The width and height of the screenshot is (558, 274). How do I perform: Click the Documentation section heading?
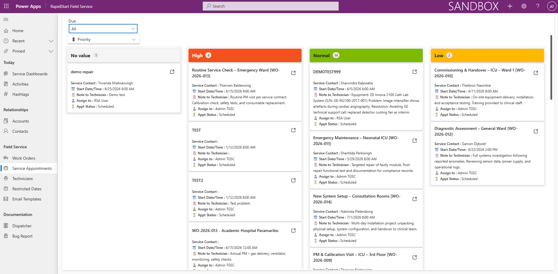(x=18, y=214)
